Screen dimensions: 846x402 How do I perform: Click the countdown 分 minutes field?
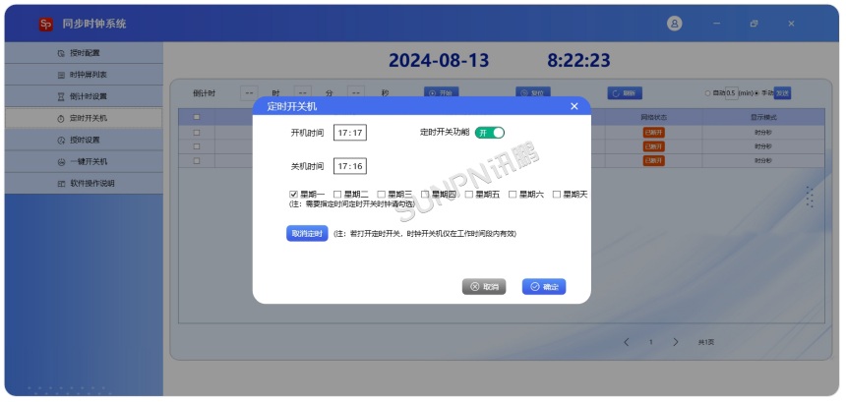pyautogui.click(x=303, y=93)
